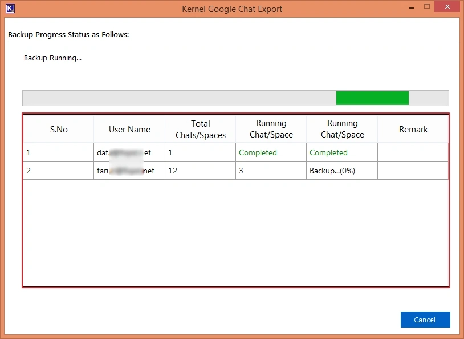Select the Remark column header
Screen dimensions: 464x339
pyautogui.click(x=413, y=129)
